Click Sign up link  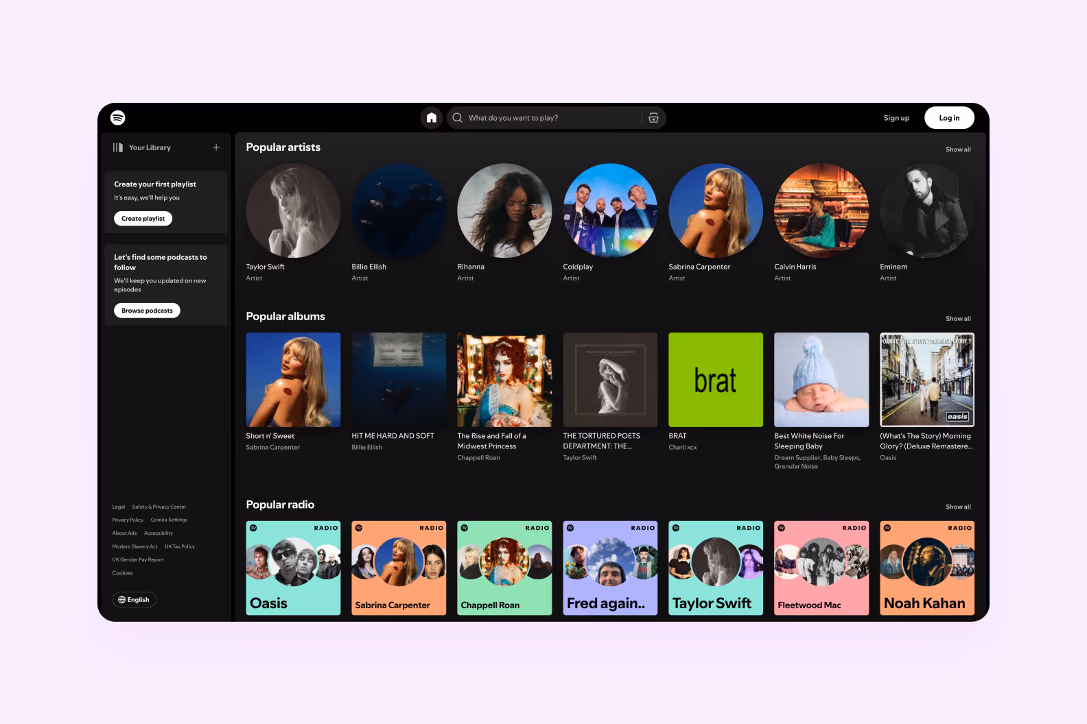tap(896, 118)
